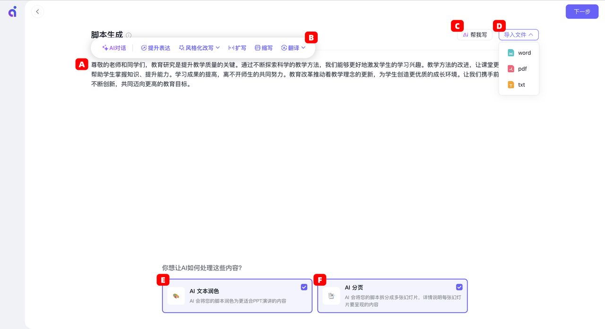Open the info tooltip next to 脚本生成
Image resolution: width=605 pixels, height=329 pixels.
point(129,35)
